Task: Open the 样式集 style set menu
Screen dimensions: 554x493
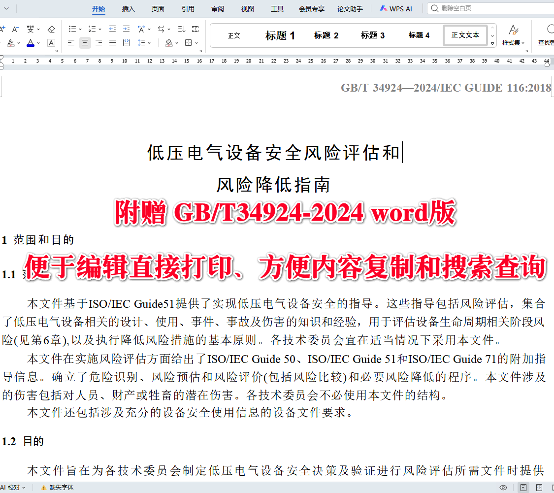Action: pyautogui.click(x=513, y=35)
